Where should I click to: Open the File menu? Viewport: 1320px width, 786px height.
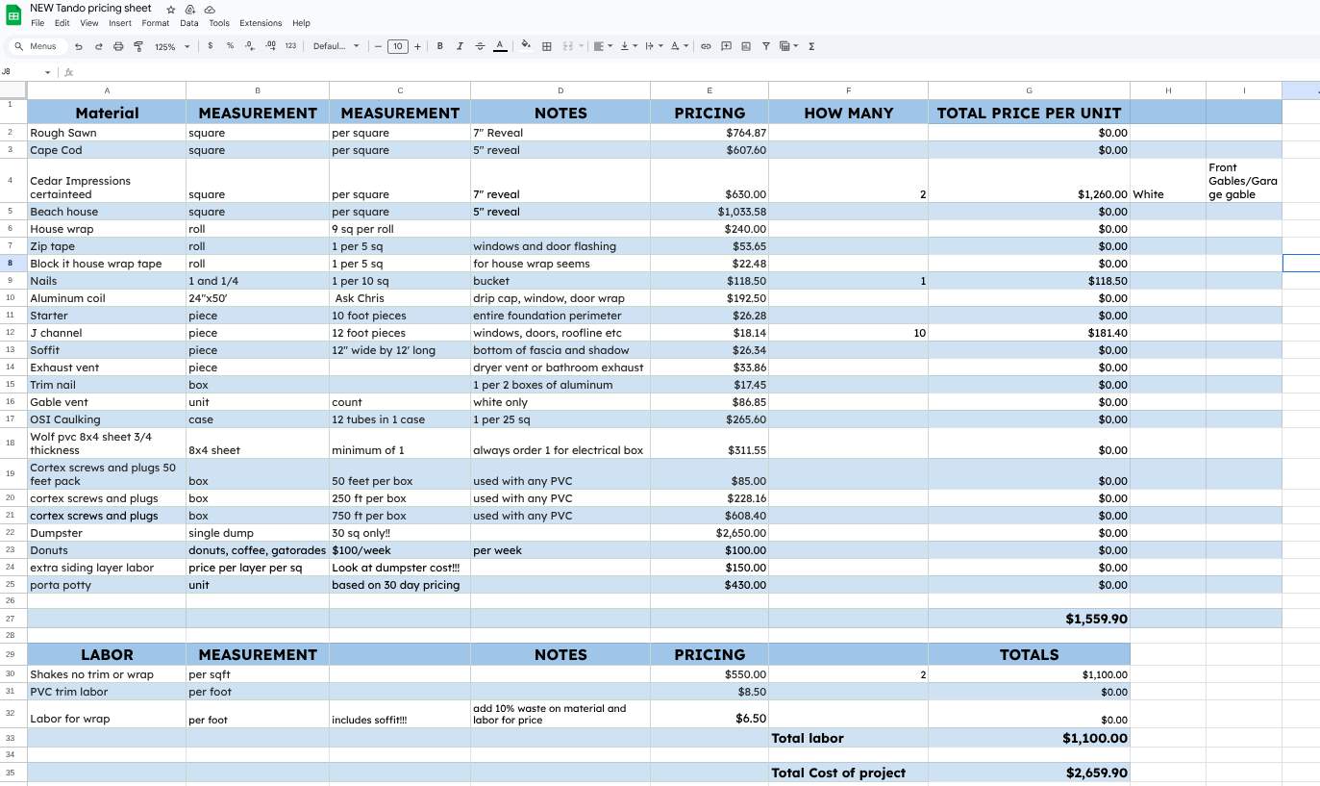click(37, 23)
